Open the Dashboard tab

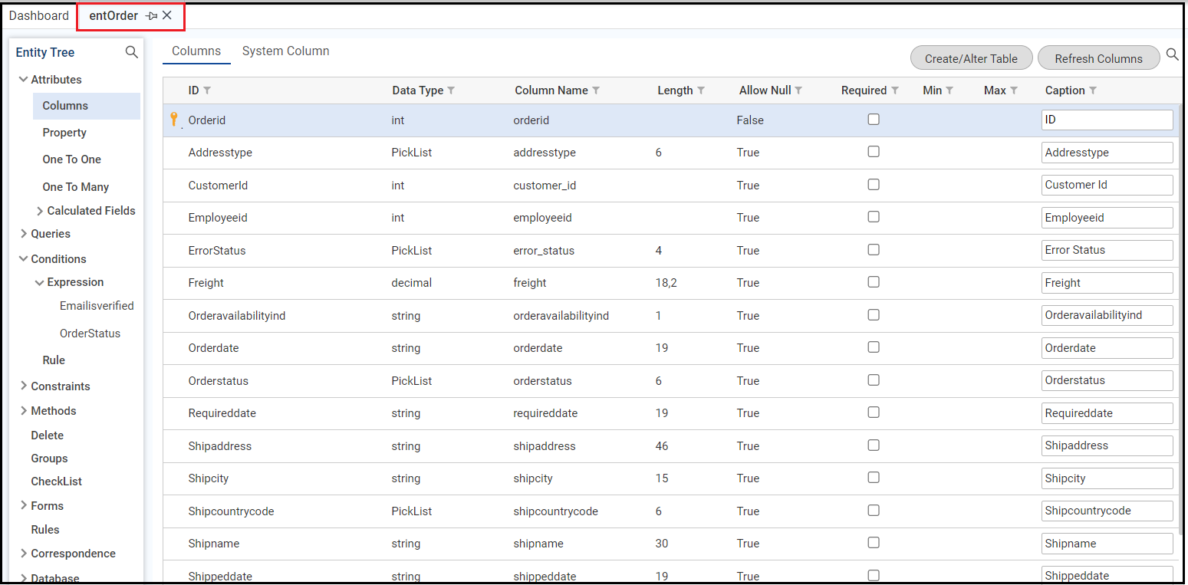tap(39, 15)
